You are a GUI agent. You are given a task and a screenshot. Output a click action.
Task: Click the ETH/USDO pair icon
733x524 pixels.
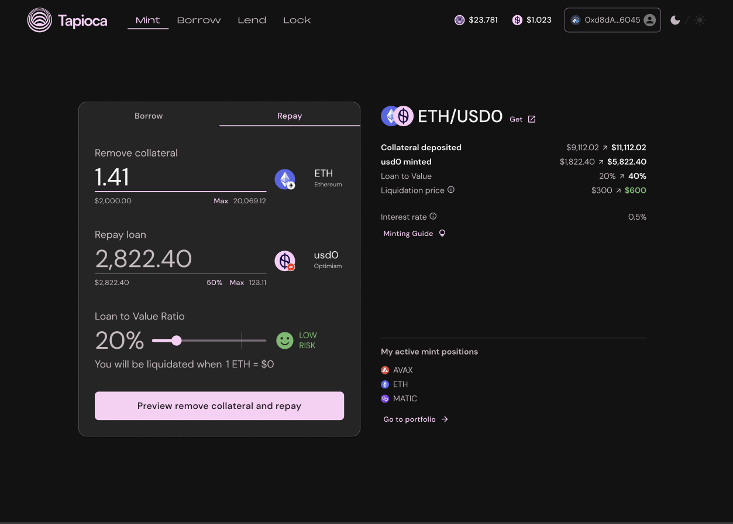pyautogui.click(x=397, y=116)
